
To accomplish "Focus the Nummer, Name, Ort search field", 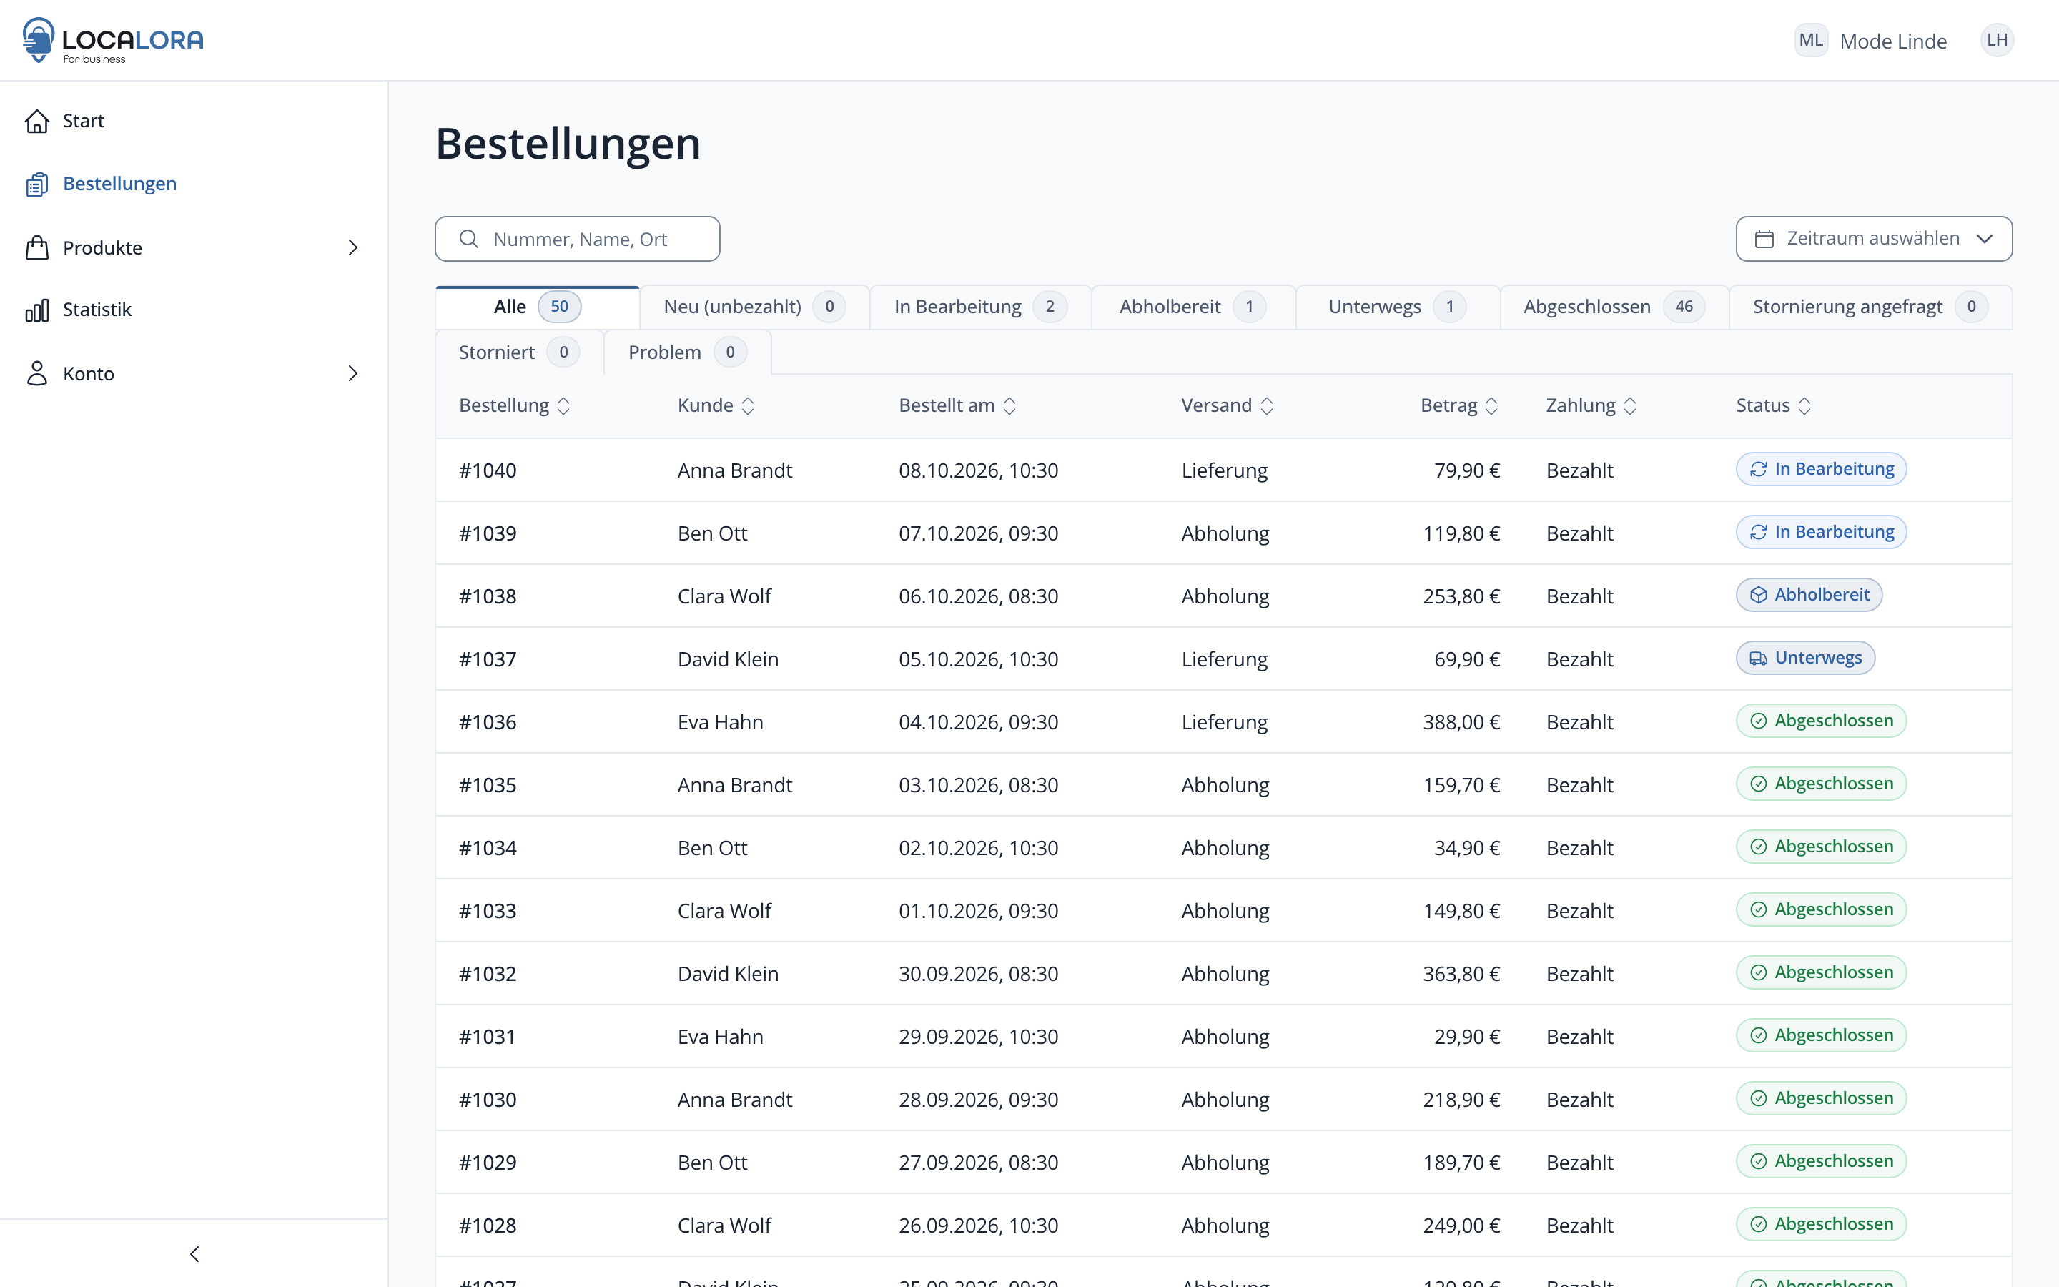I will [x=577, y=240].
